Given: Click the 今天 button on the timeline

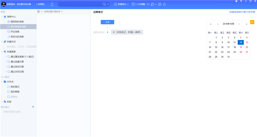Looking at the screenshot, I should [107, 22].
